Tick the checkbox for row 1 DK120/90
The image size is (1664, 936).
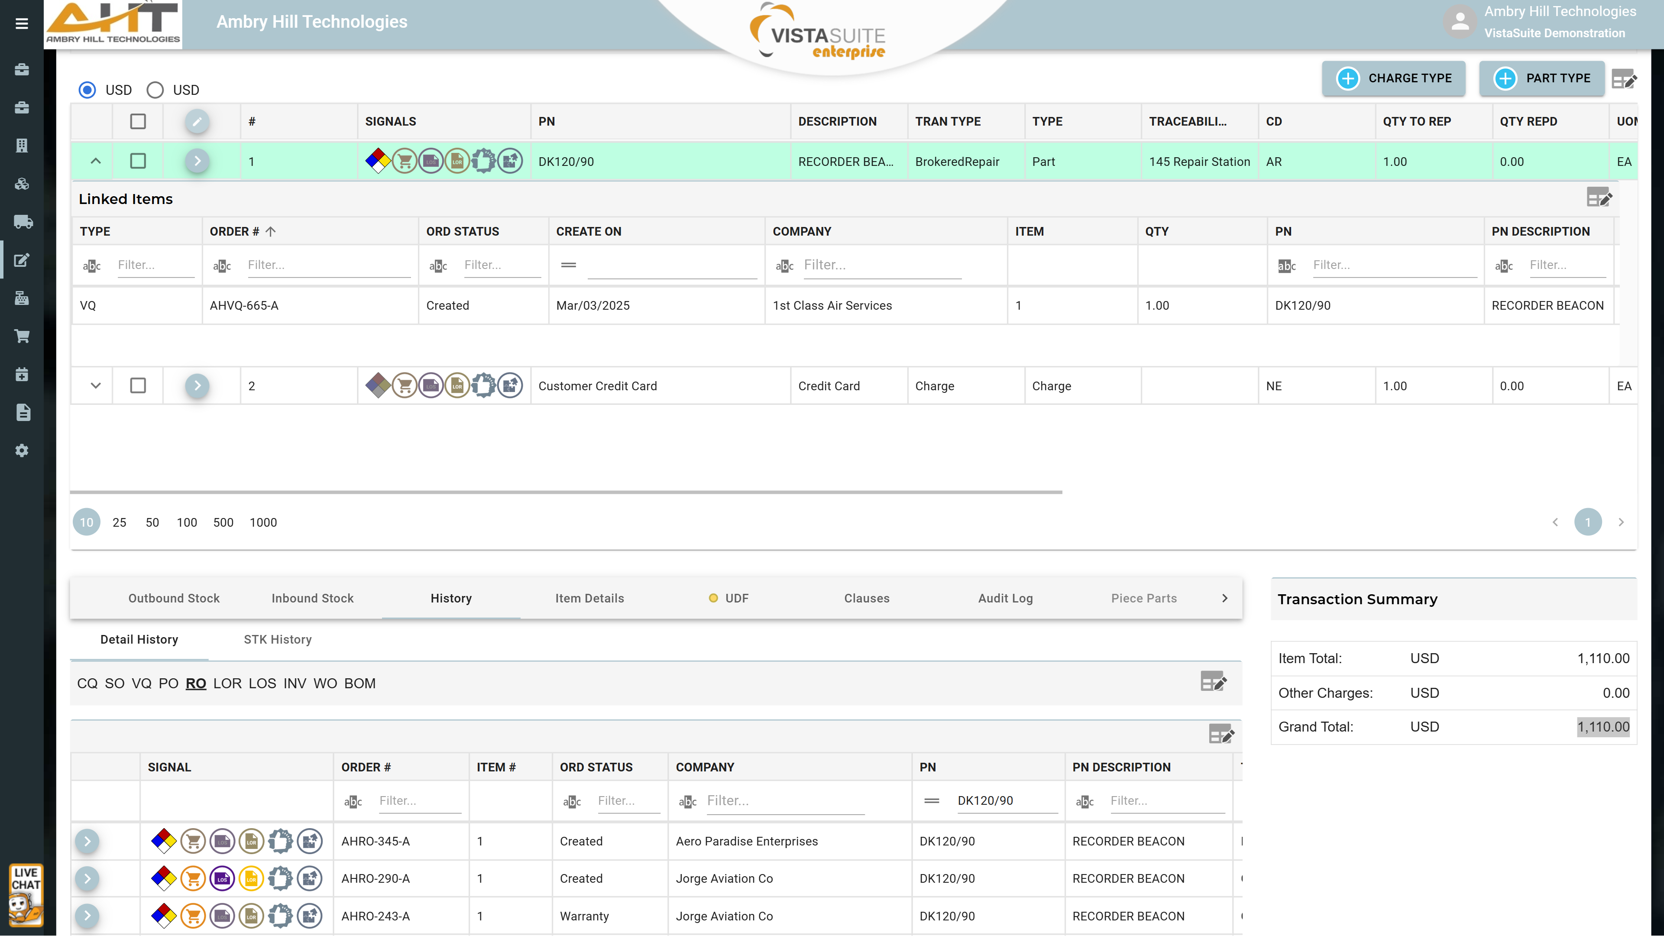[x=138, y=161]
